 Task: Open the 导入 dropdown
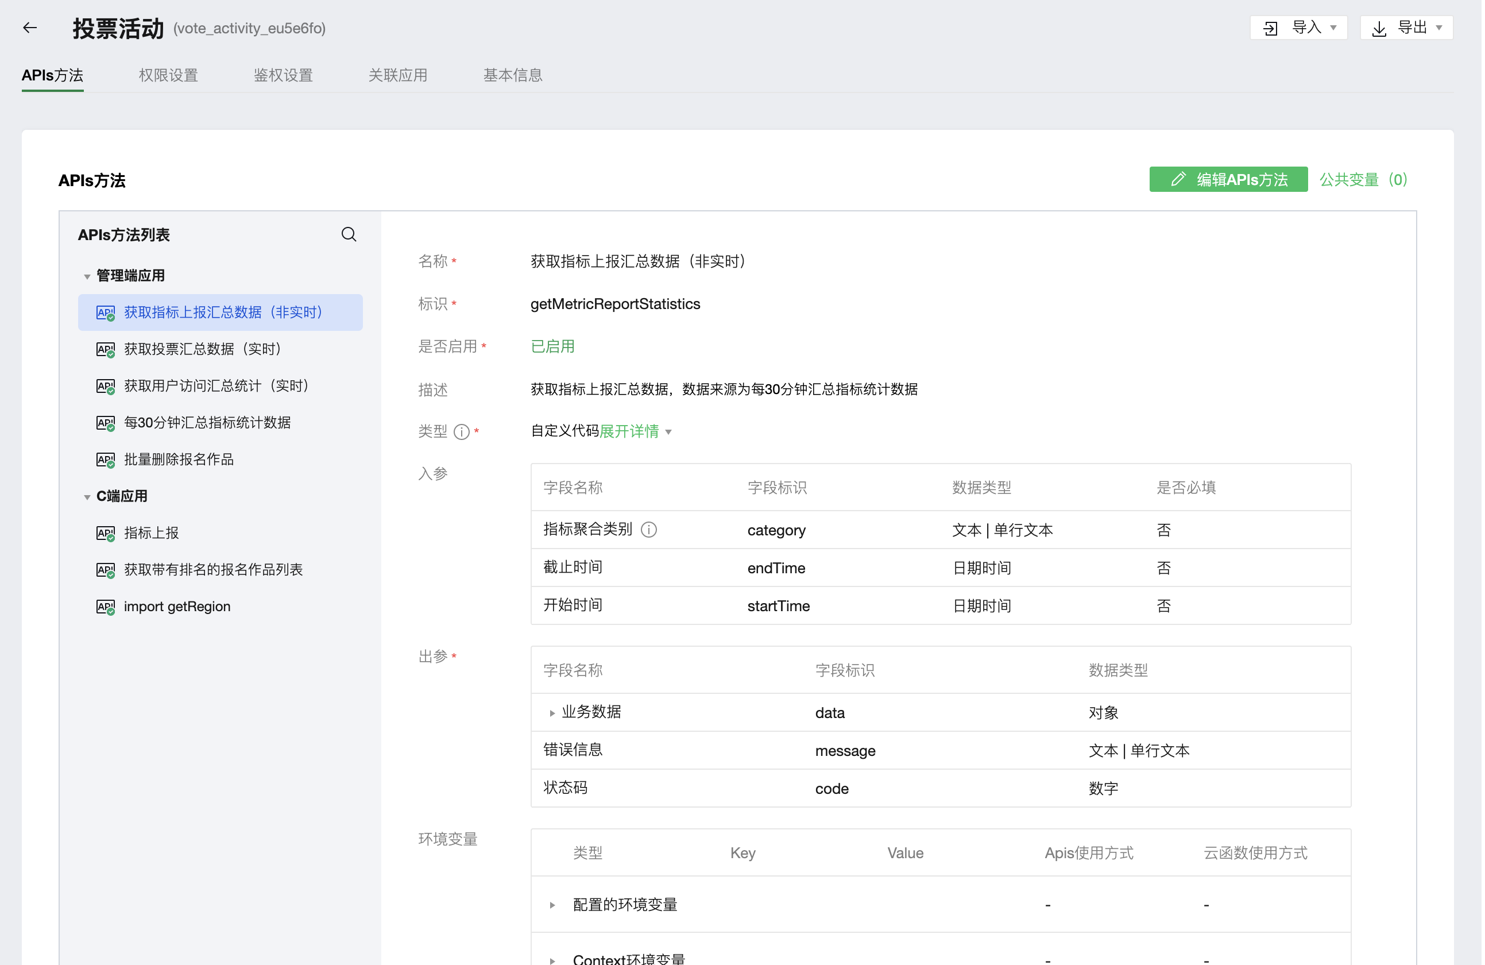[x=1299, y=28]
